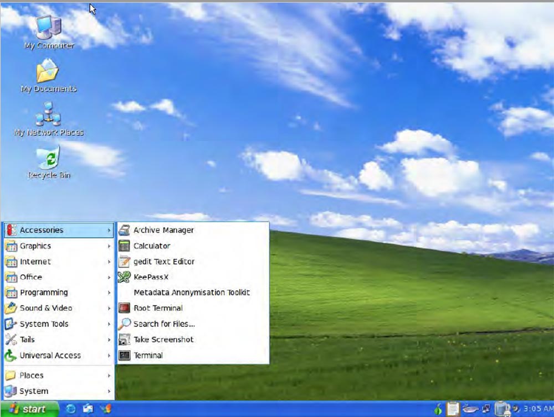Click the Accessories category icon
This screenshot has height=417, width=554.
(x=11, y=230)
